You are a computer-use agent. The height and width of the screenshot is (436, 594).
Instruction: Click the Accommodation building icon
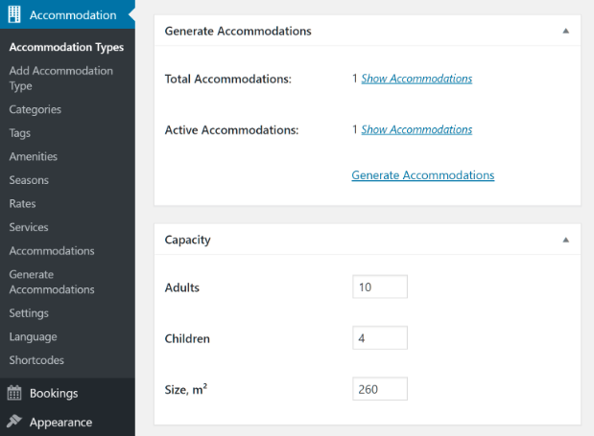coord(14,14)
